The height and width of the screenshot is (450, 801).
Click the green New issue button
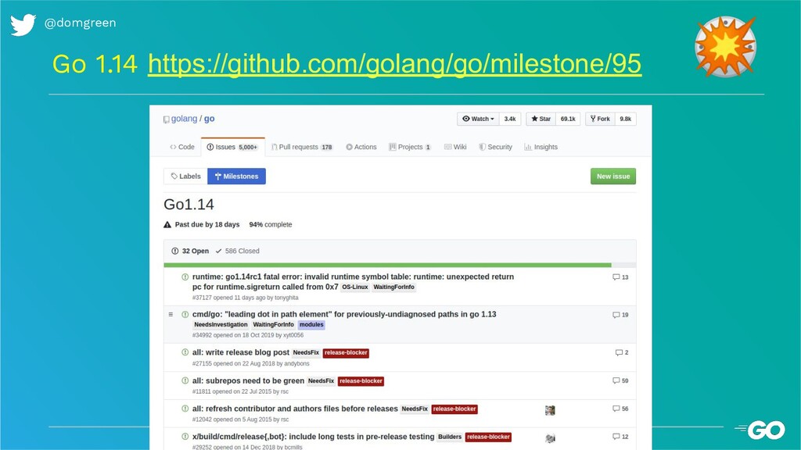(613, 176)
